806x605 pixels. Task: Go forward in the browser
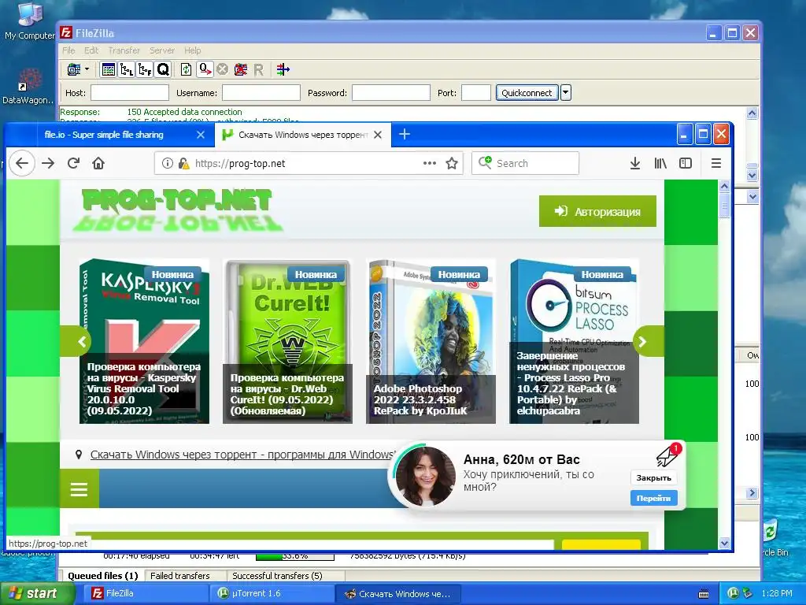pos(48,164)
